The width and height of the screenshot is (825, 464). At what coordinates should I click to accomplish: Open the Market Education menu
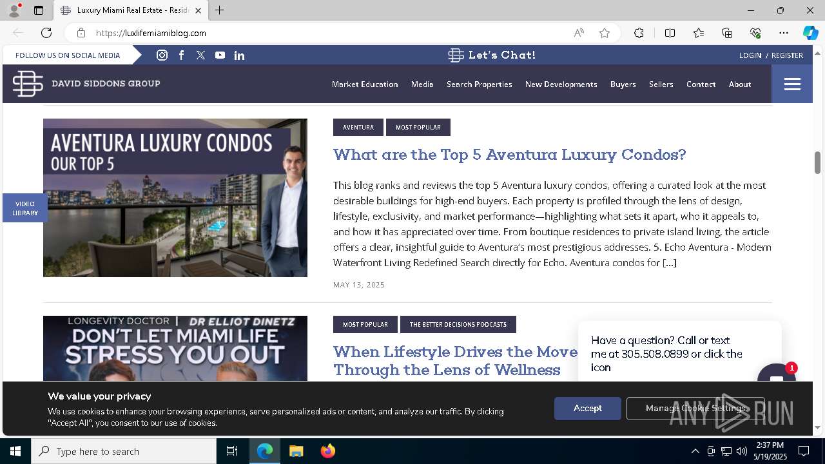pyautogui.click(x=365, y=84)
